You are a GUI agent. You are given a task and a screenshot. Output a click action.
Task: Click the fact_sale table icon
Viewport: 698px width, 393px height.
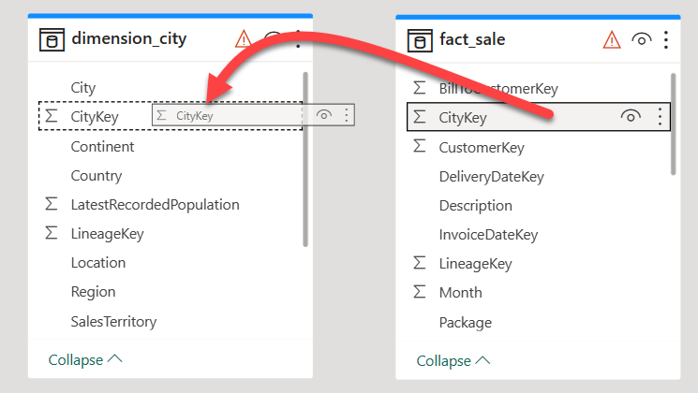click(x=420, y=40)
